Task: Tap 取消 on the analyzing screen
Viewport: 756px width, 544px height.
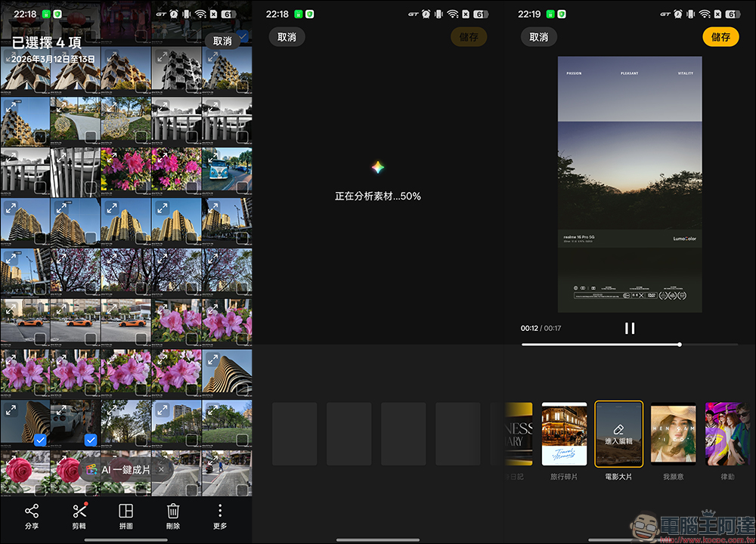Action: point(287,37)
